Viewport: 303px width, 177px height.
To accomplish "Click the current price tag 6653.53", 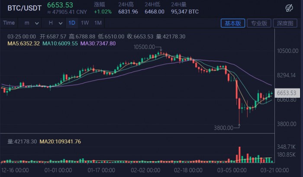I will click(x=287, y=93).
